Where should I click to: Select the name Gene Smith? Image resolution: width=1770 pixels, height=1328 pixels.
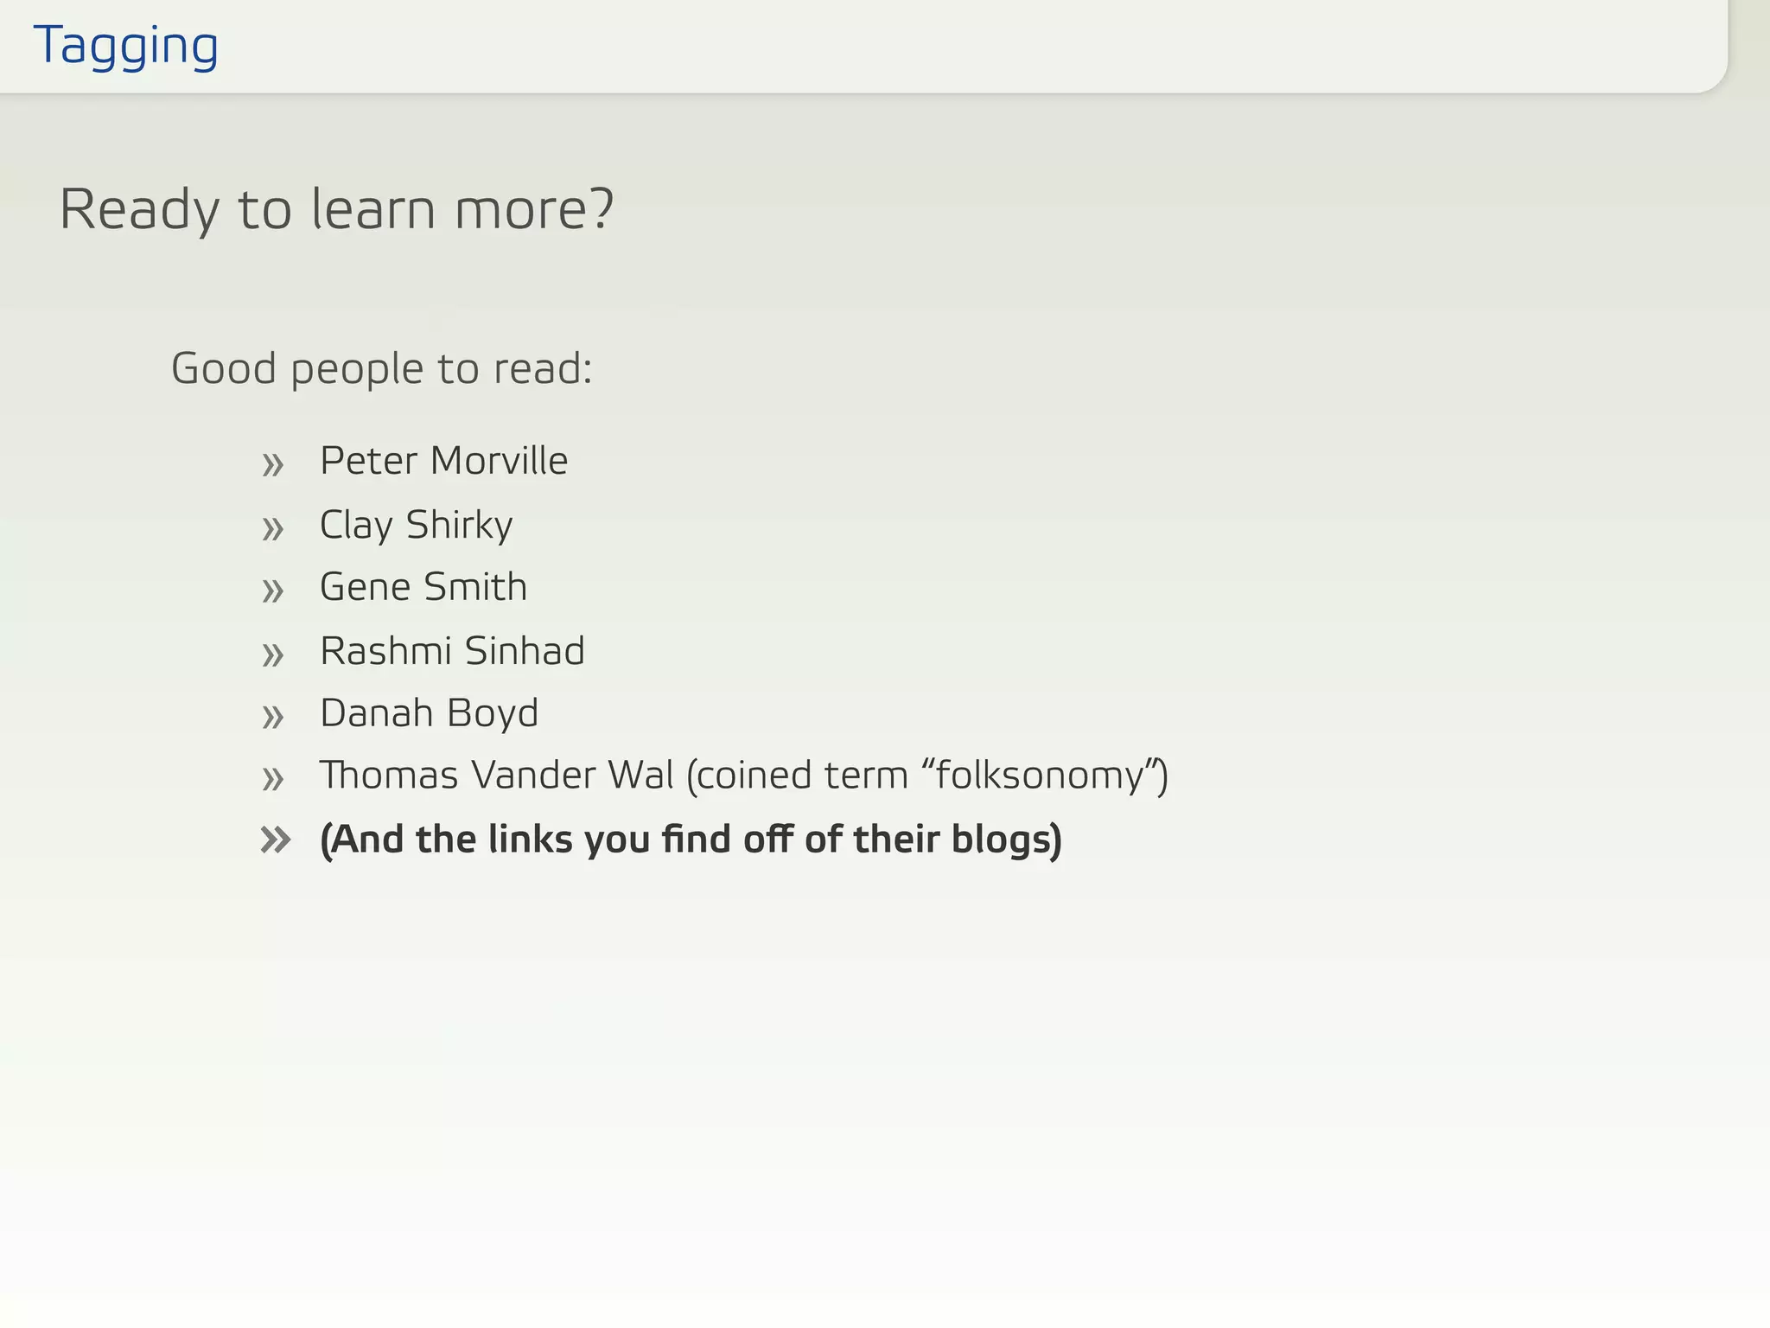pyautogui.click(x=423, y=587)
